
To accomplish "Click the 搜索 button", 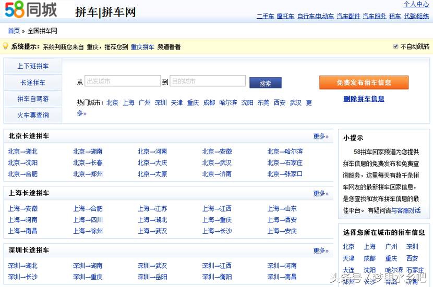I will pyautogui.click(x=266, y=83).
